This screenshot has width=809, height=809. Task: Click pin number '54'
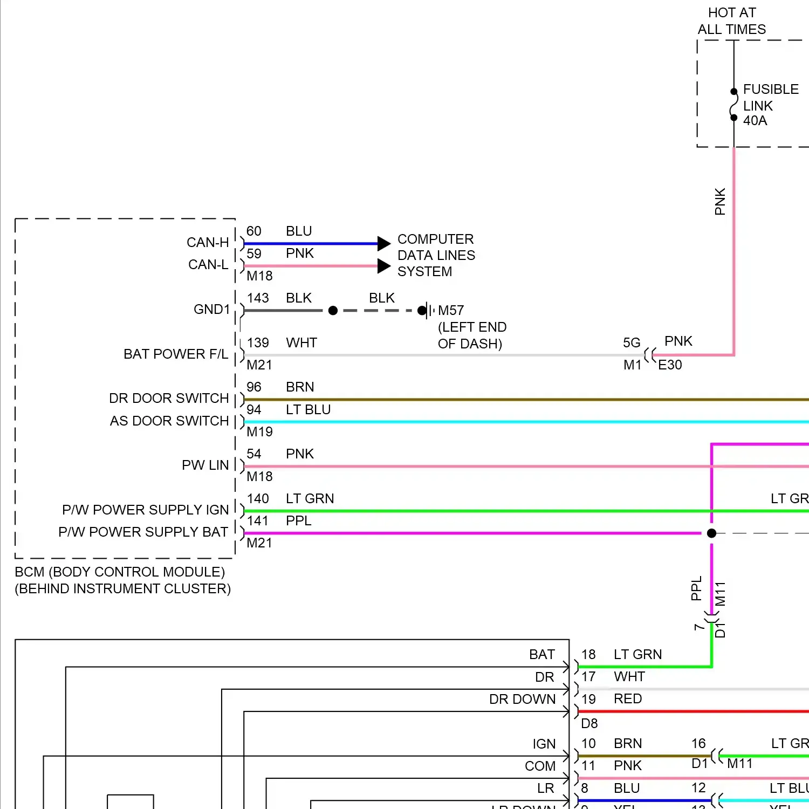point(254,454)
